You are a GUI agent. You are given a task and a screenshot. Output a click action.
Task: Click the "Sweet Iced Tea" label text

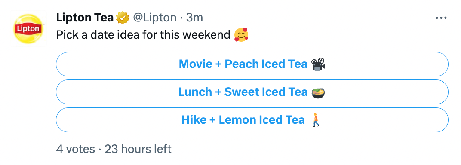tap(266, 92)
